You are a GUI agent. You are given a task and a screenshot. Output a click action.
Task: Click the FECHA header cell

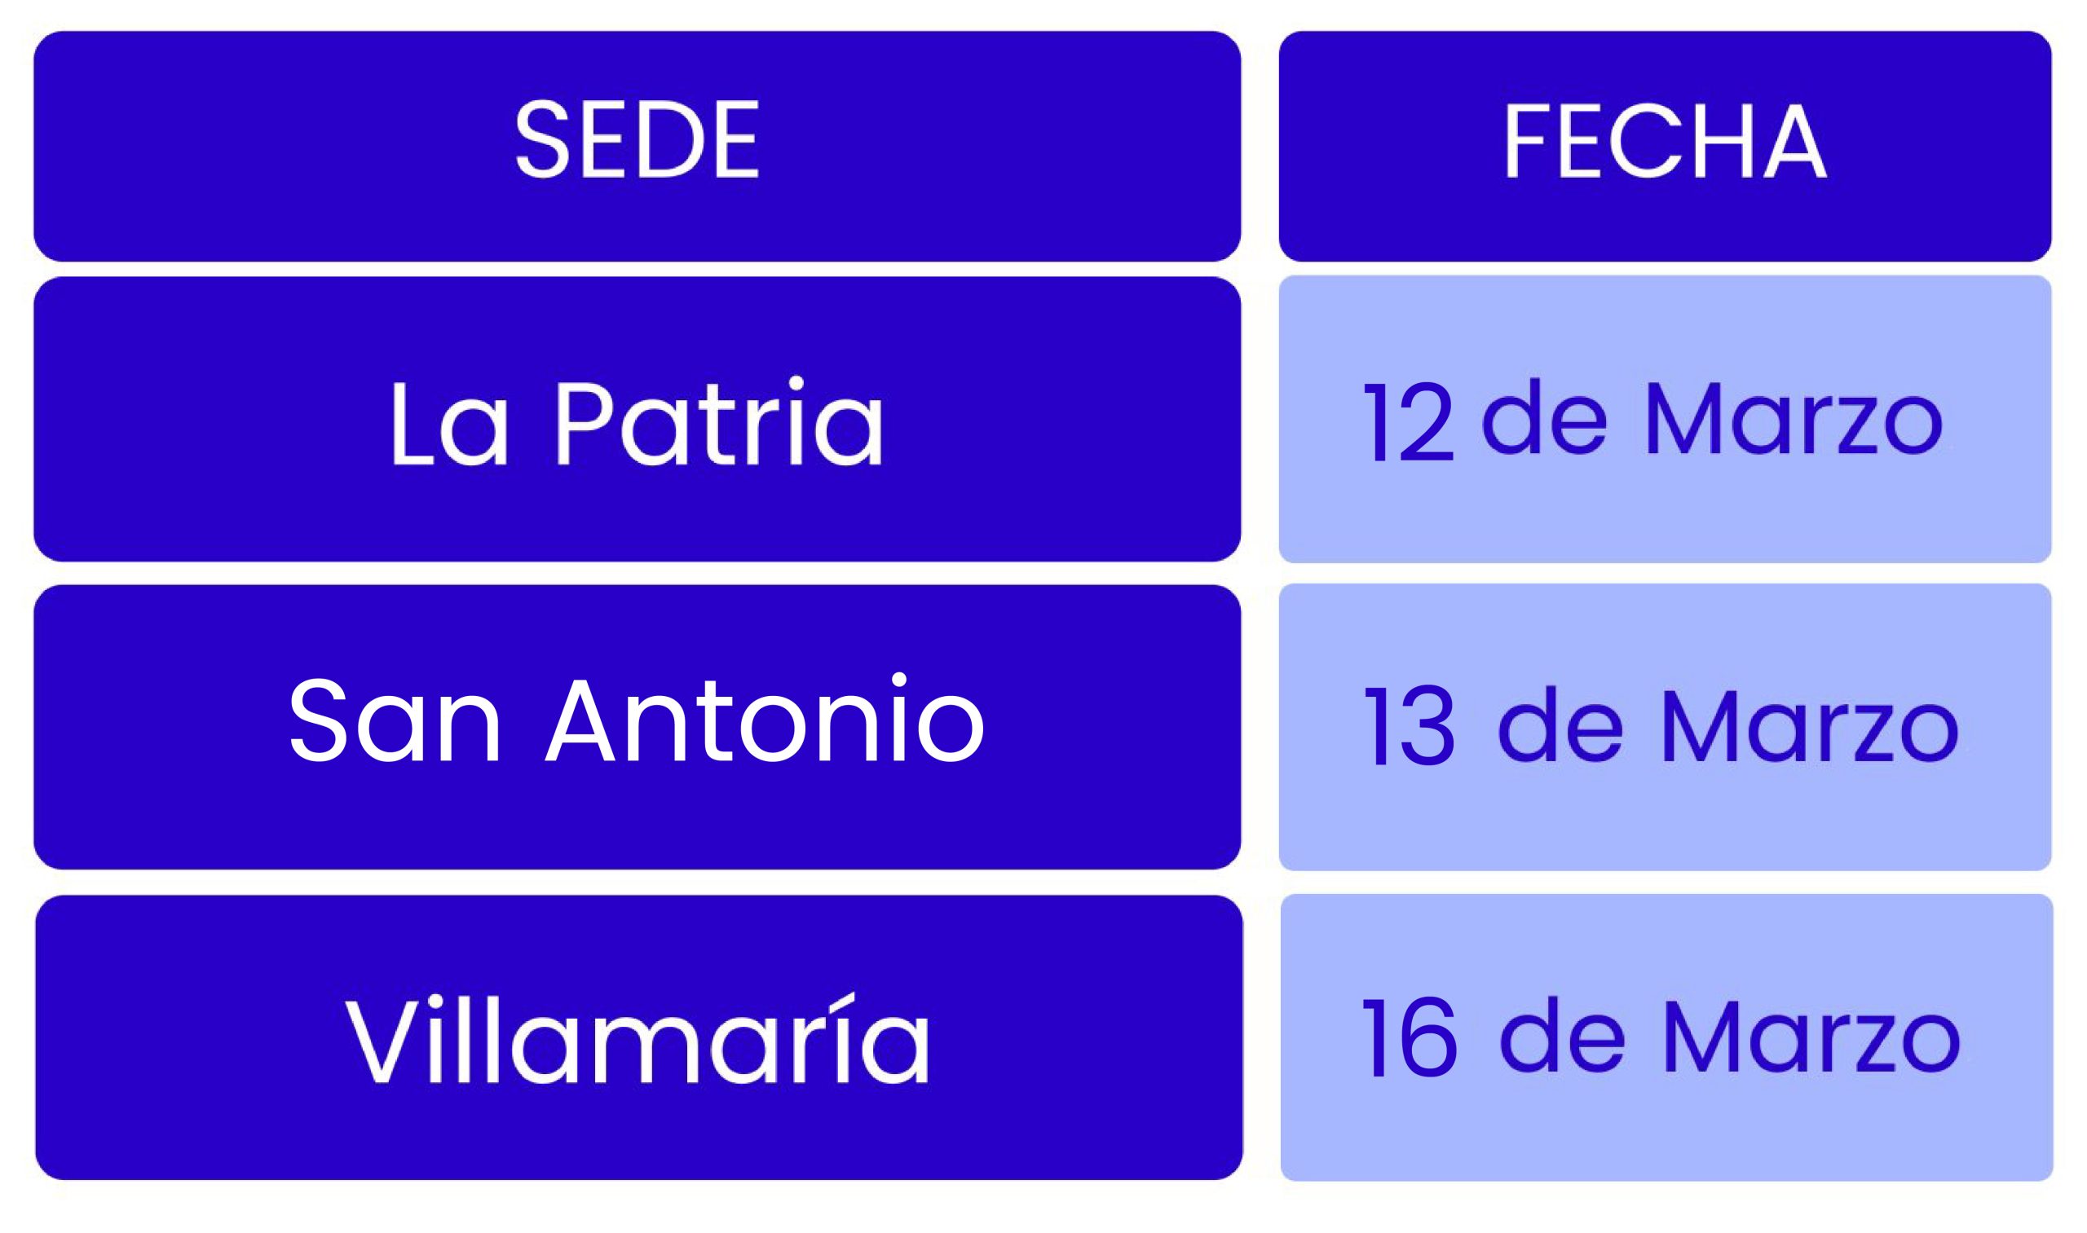[1665, 145]
